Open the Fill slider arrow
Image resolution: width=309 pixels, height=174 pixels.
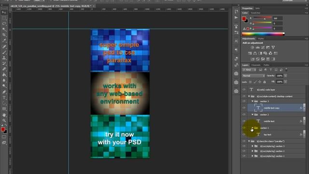pos(285,82)
